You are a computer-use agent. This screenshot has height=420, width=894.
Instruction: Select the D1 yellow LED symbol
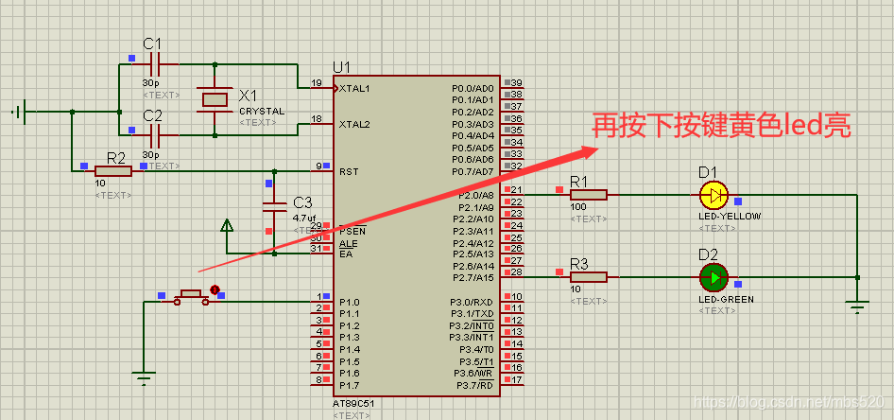click(713, 195)
